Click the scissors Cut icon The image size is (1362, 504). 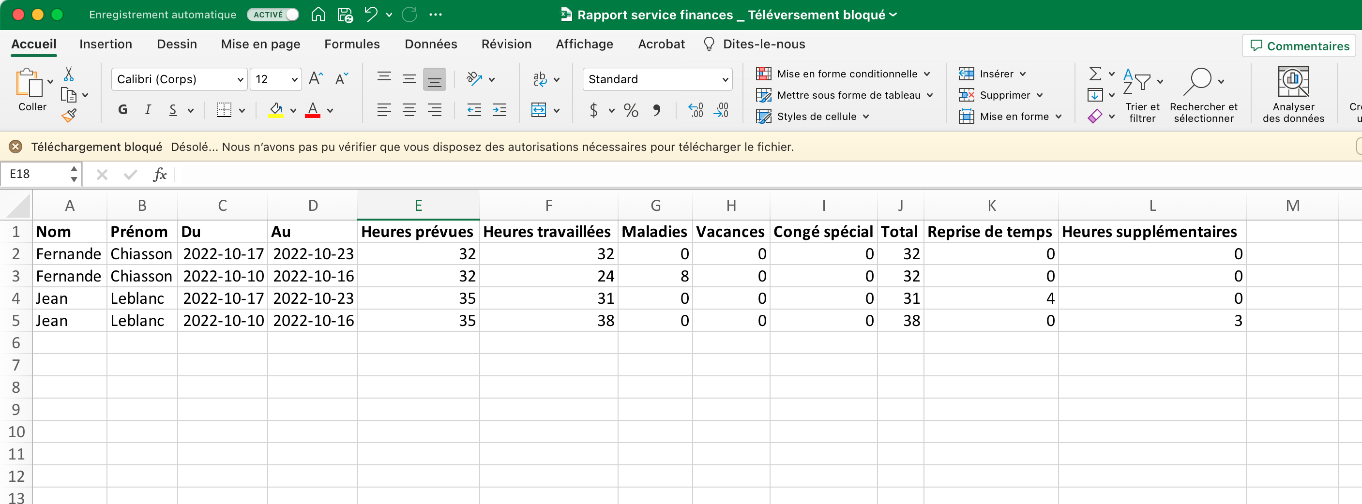(x=69, y=74)
